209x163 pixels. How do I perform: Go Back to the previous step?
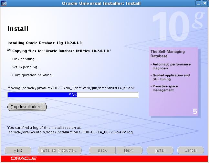102,150
